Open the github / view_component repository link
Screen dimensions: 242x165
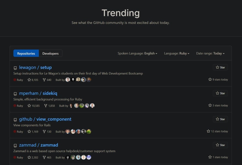[x=45, y=119]
